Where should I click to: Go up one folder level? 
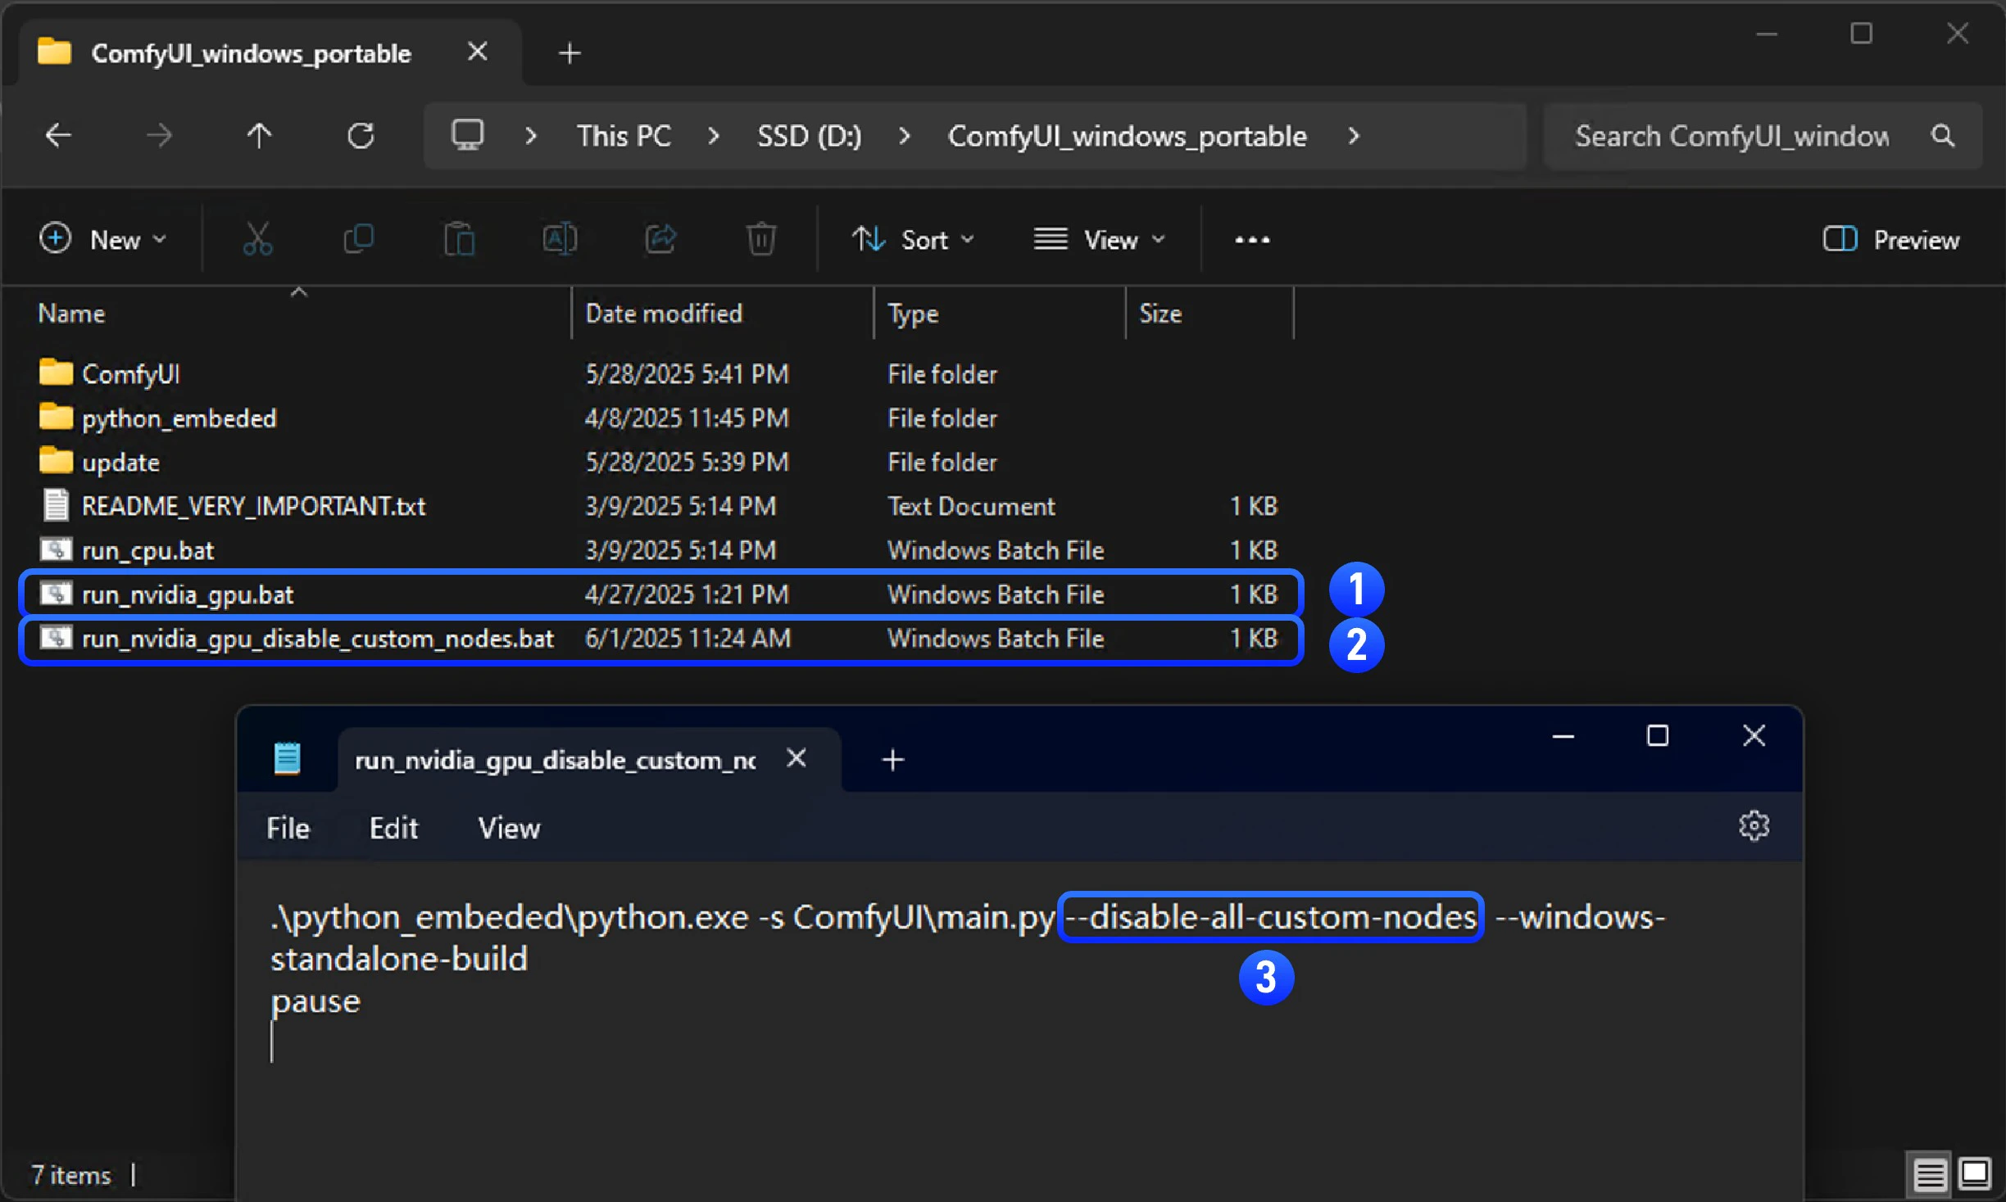(x=258, y=135)
